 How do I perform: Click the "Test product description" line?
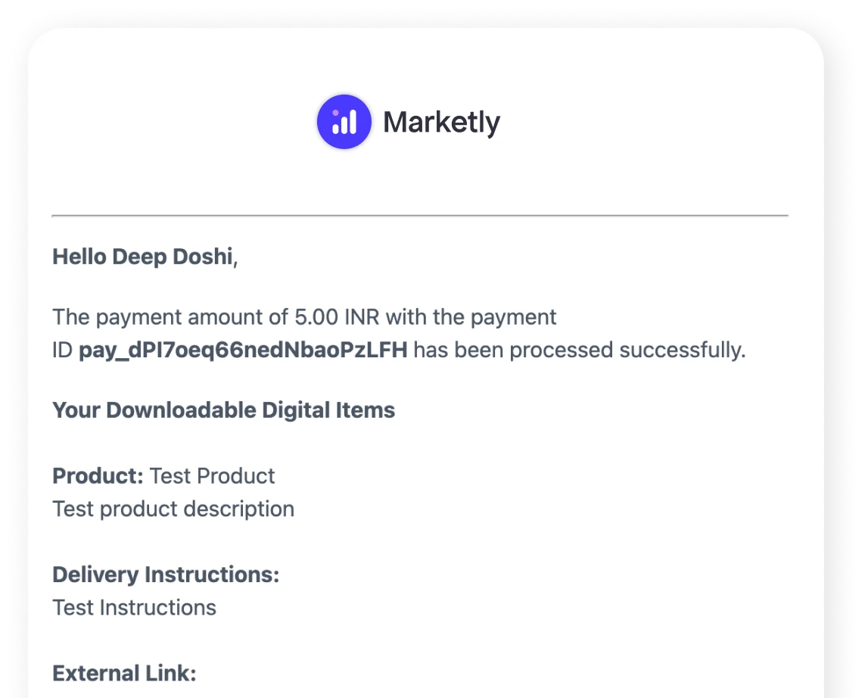173,509
